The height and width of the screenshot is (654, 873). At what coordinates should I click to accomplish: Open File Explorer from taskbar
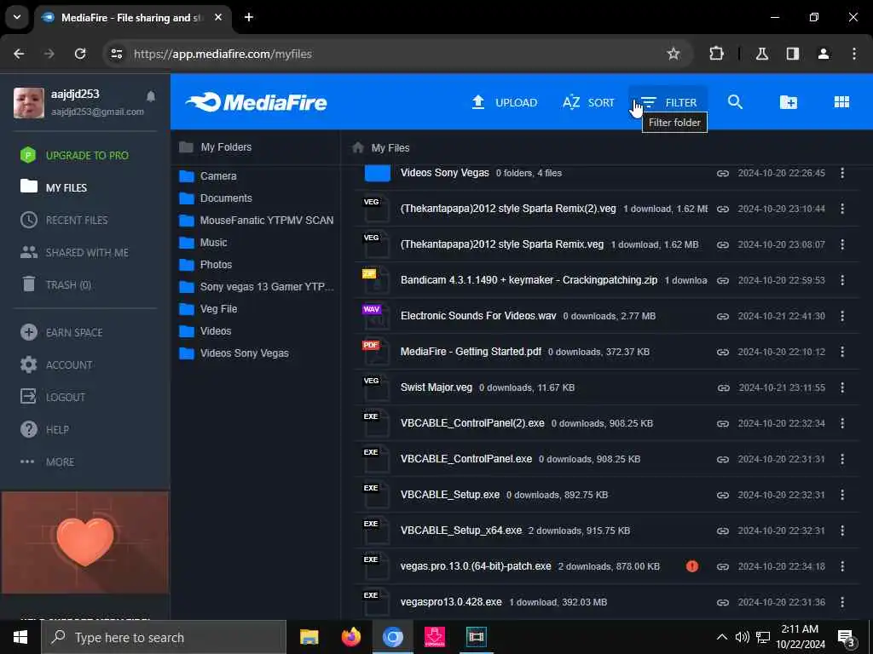309,637
